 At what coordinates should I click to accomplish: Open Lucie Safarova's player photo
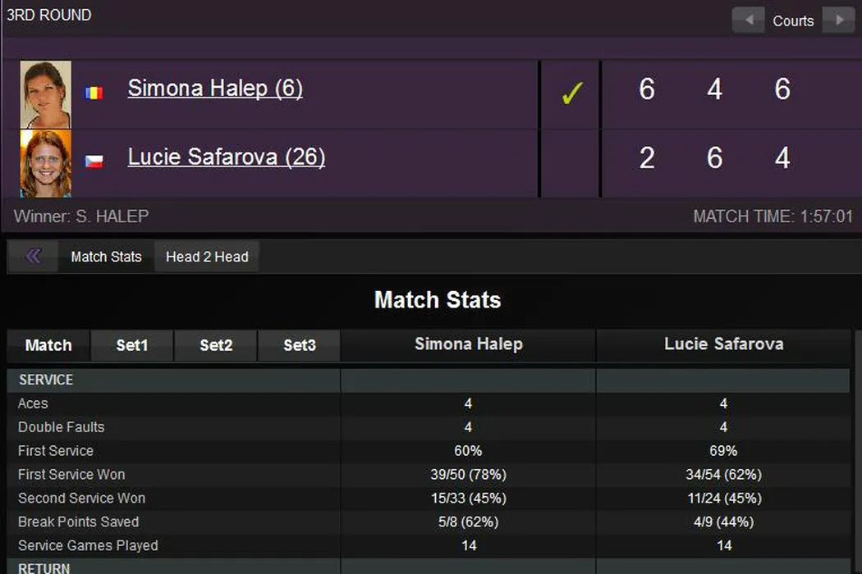click(x=46, y=163)
